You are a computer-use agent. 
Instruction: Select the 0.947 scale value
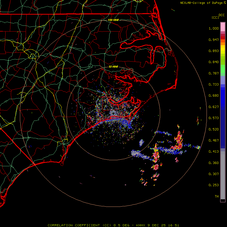214,40
